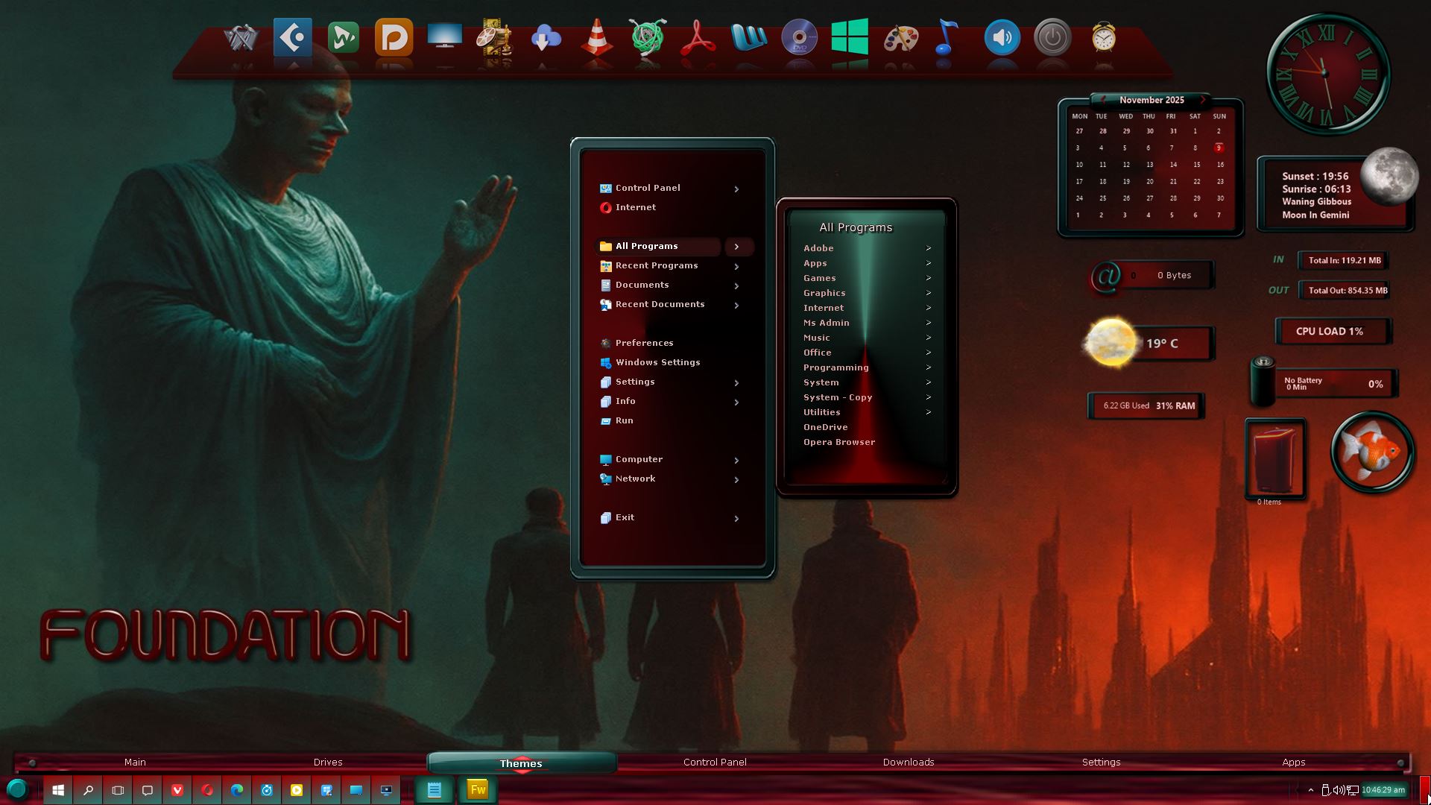Open the DVD disc dock icon
This screenshot has width=1431, height=805.
coord(799,37)
